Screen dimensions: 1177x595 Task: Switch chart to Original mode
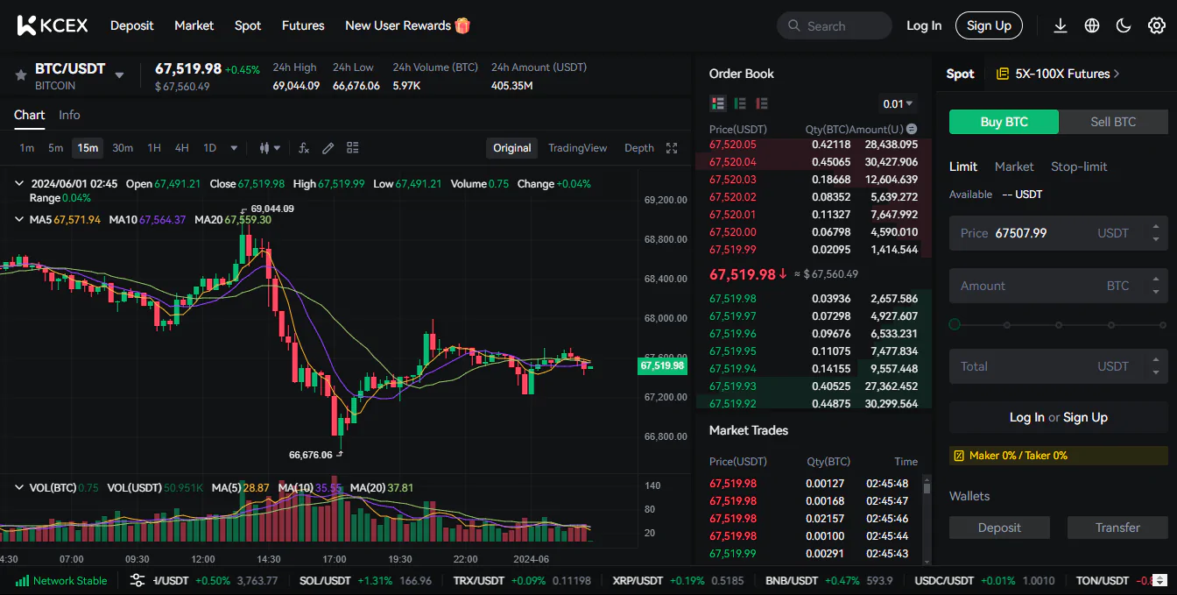[x=512, y=148]
